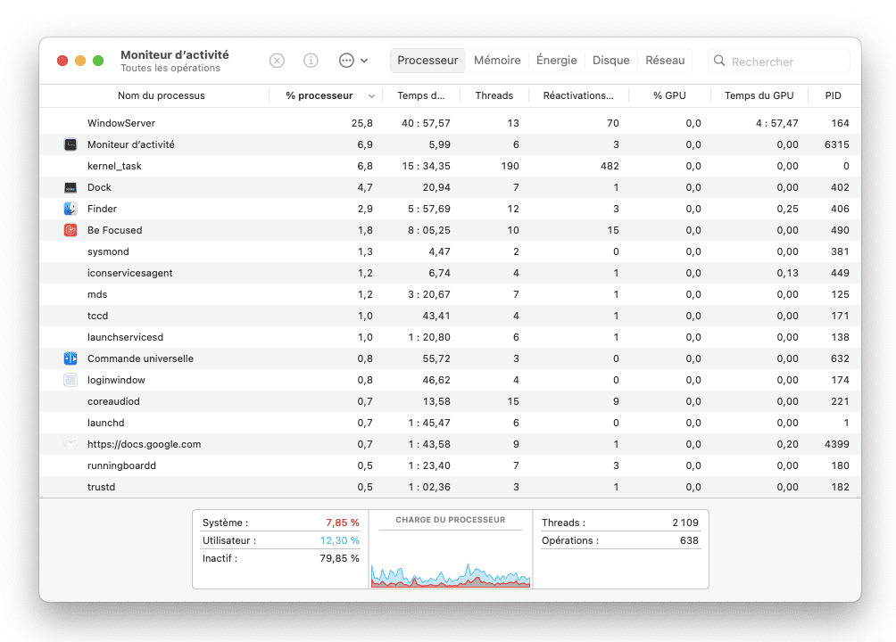Click the Commande universelle icon

point(71,358)
